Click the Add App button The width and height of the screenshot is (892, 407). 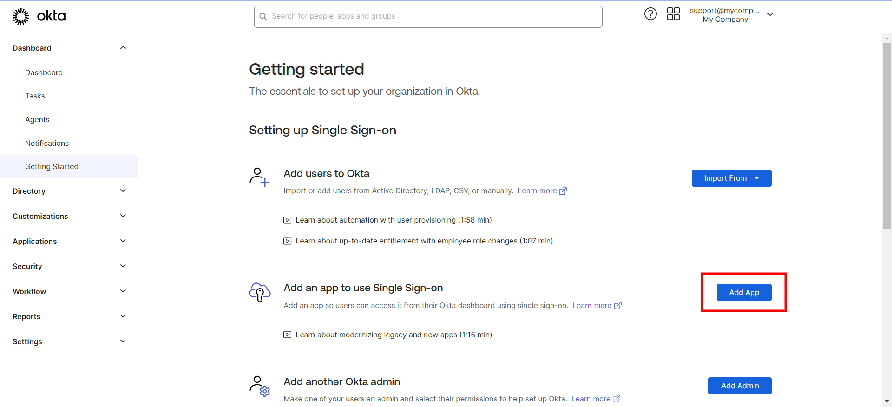[x=744, y=292]
